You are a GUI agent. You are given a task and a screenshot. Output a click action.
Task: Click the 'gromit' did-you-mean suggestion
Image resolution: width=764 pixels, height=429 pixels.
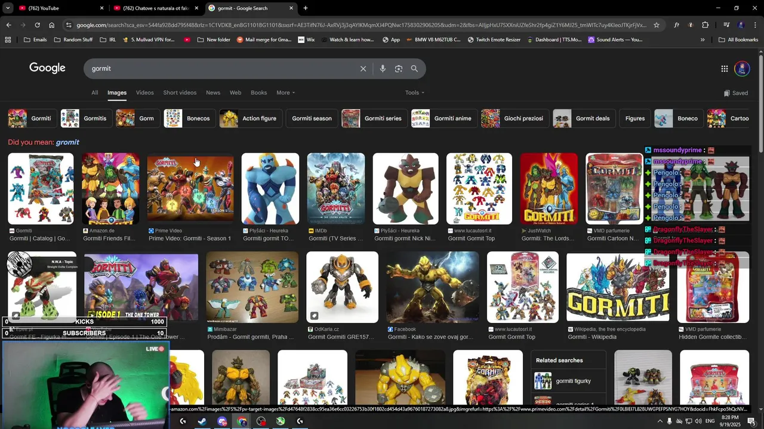67,142
